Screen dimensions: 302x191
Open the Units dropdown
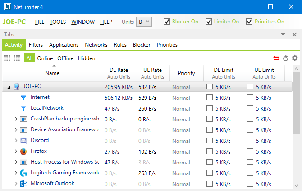[144, 22]
